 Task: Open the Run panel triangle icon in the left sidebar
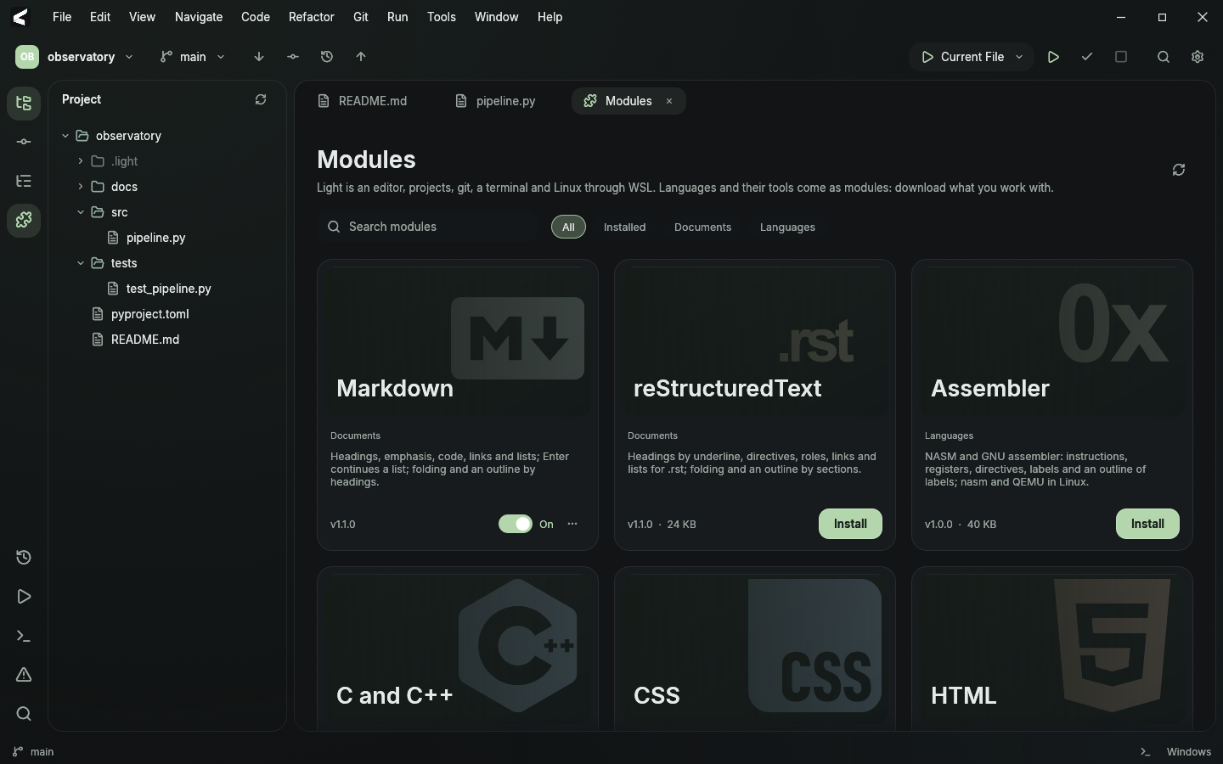coord(24,597)
